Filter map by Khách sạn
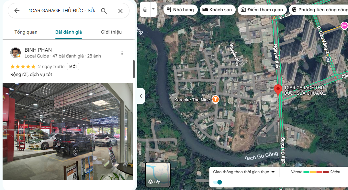348x190 pixels. [218, 10]
